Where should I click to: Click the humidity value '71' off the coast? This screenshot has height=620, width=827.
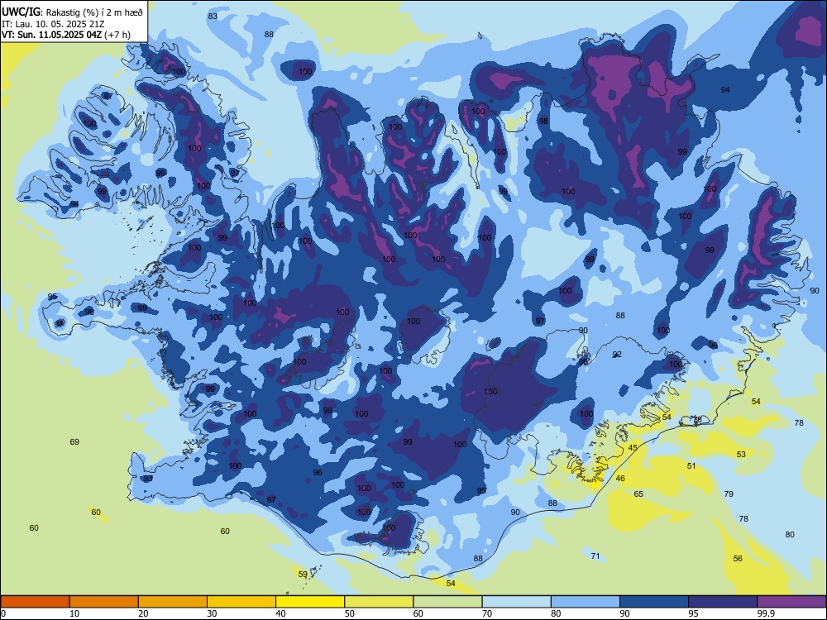click(595, 556)
